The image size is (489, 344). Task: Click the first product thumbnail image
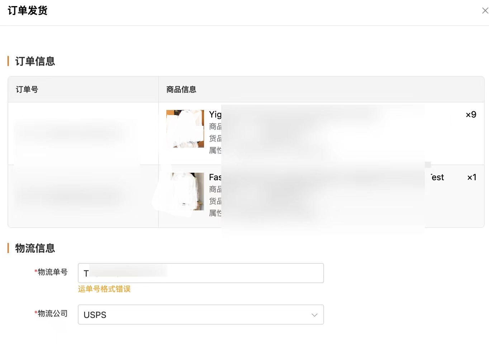tap(185, 129)
